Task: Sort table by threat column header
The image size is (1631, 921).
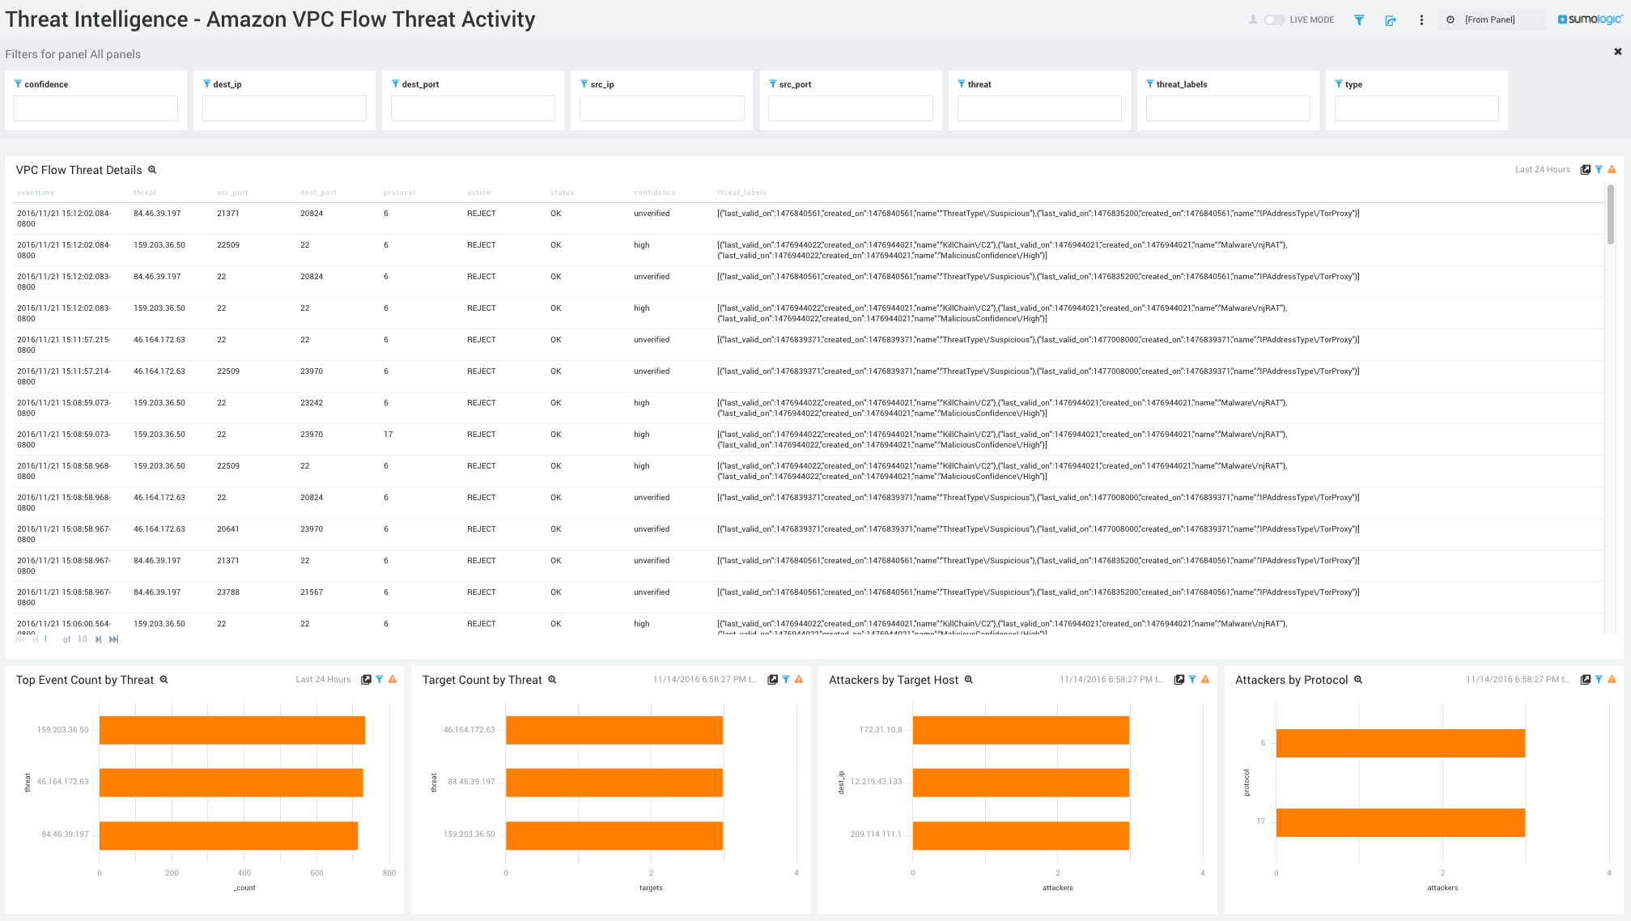Action: coord(145,193)
